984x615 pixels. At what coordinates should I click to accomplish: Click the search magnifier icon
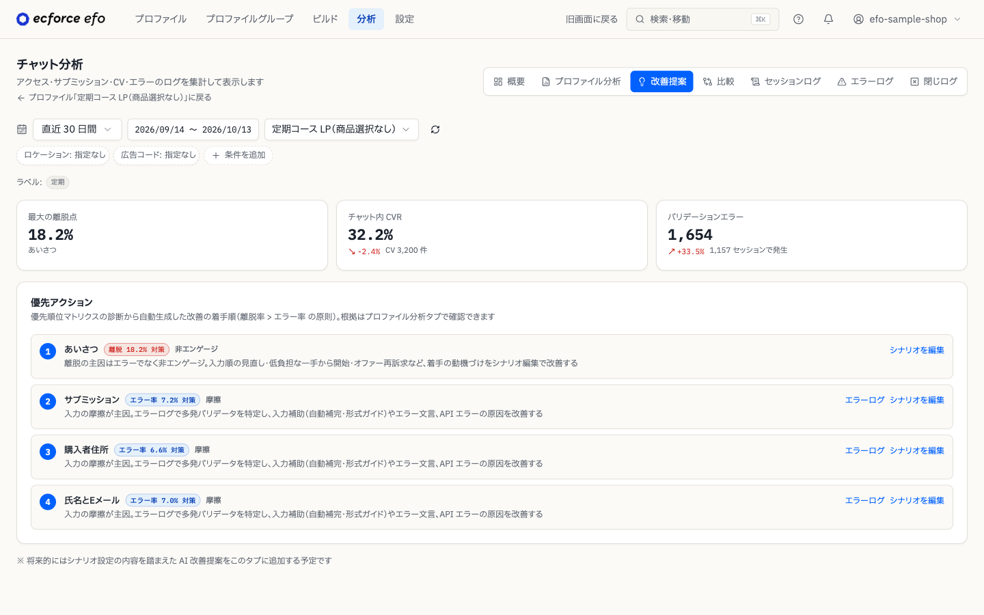(640, 19)
